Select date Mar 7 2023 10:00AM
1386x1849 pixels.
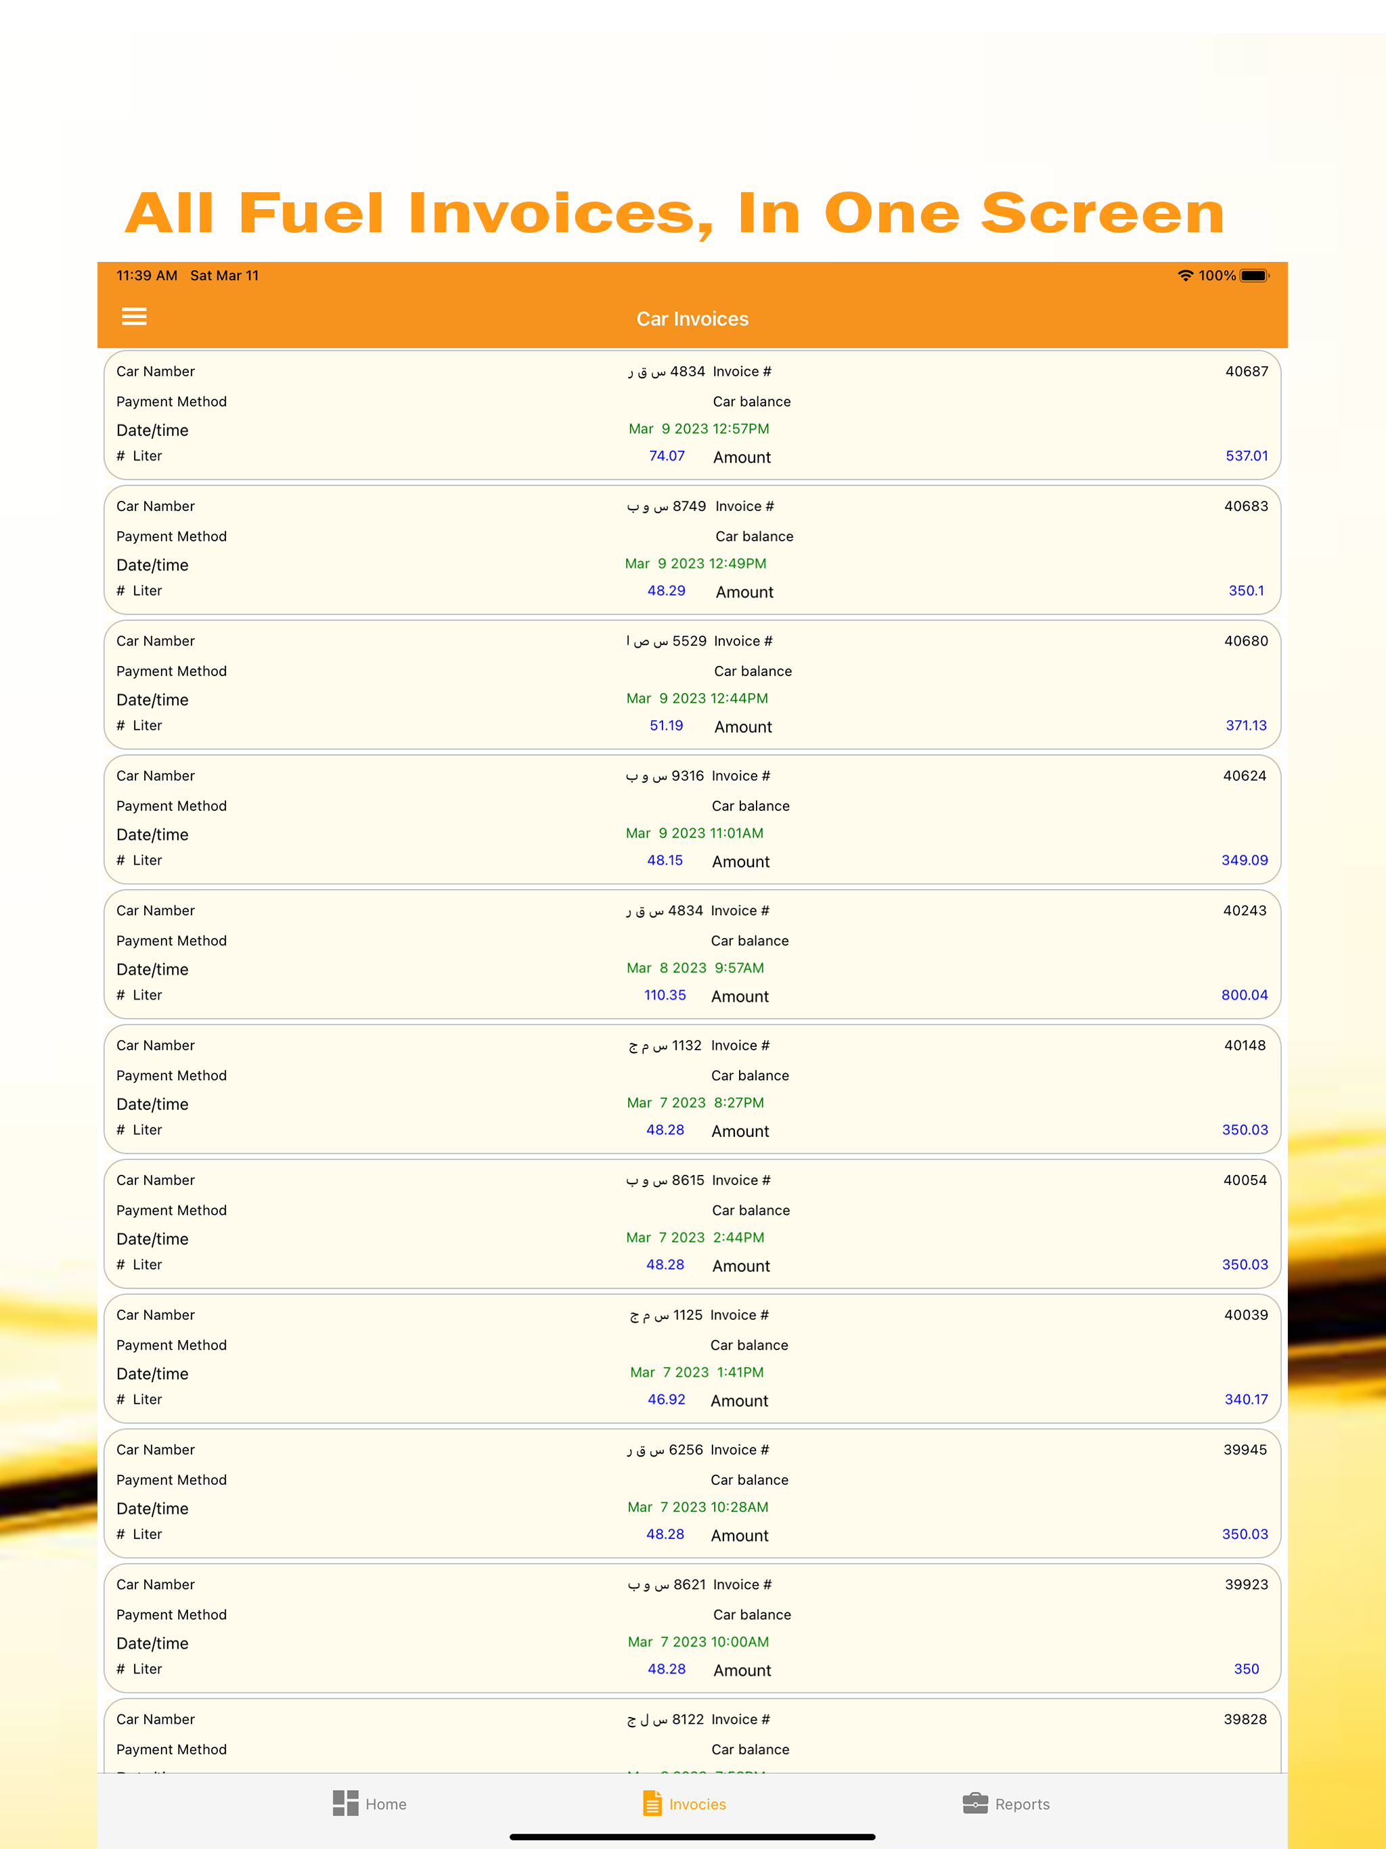(x=698, y=1642)
